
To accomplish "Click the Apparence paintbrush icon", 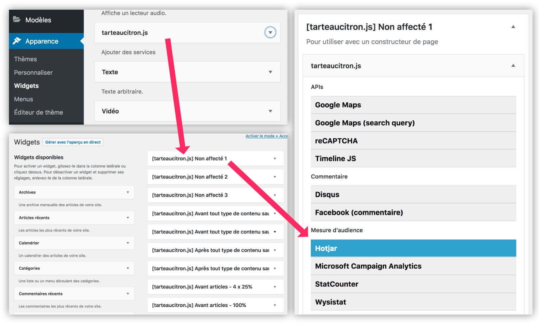I will tap(17, 41).
